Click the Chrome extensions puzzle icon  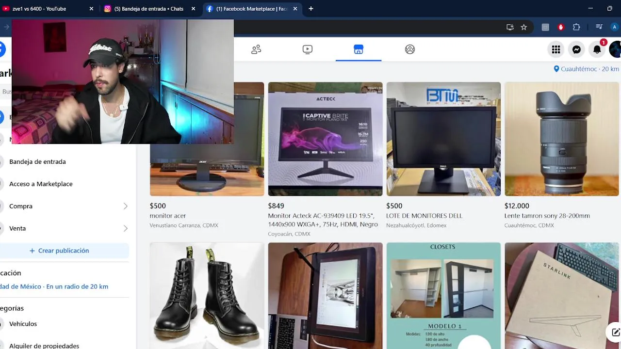coord(576,27)
